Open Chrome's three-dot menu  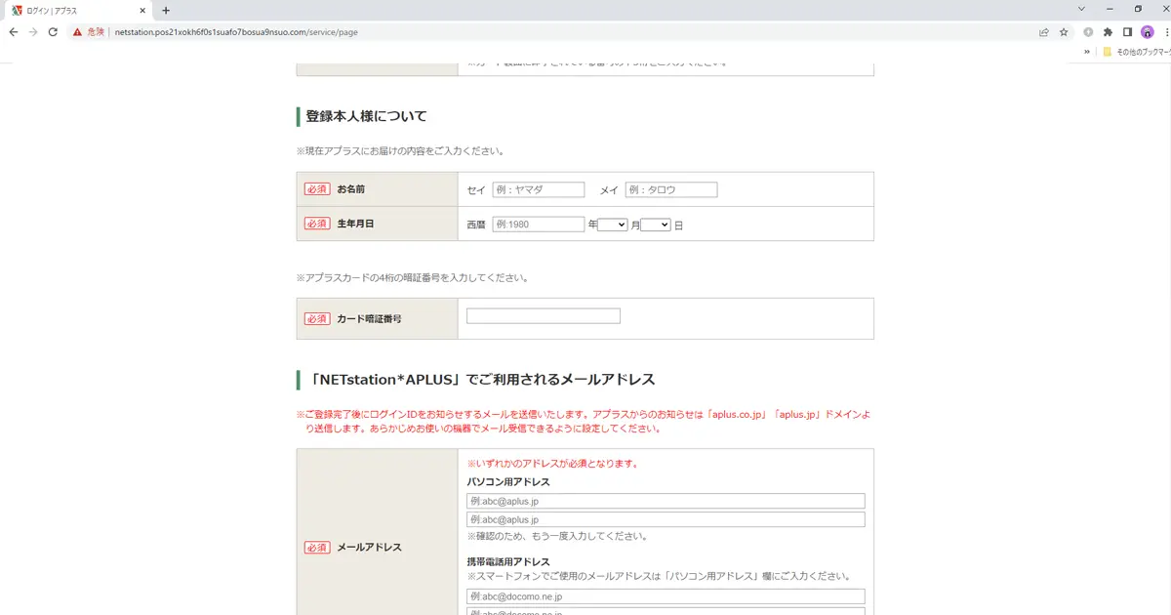point(1166,31)
